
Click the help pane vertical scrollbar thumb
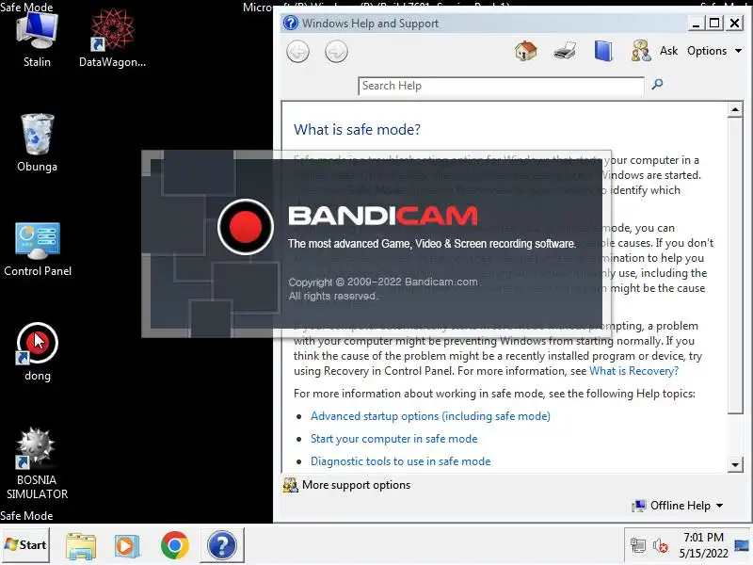tap(735, 266)
